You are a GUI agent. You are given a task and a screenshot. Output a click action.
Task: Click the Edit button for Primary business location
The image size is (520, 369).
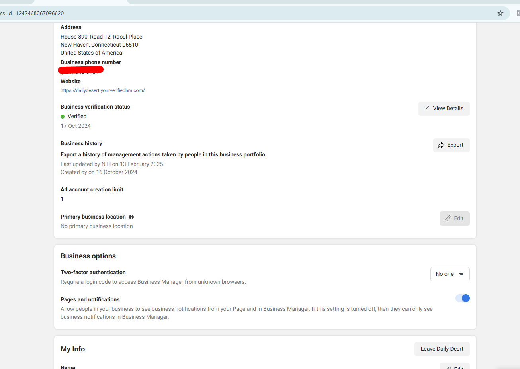pyautogui.click(x=454, y=219)
